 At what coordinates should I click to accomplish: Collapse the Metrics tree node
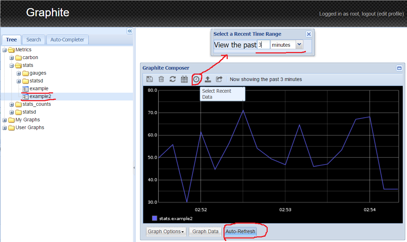click(4, 50)
